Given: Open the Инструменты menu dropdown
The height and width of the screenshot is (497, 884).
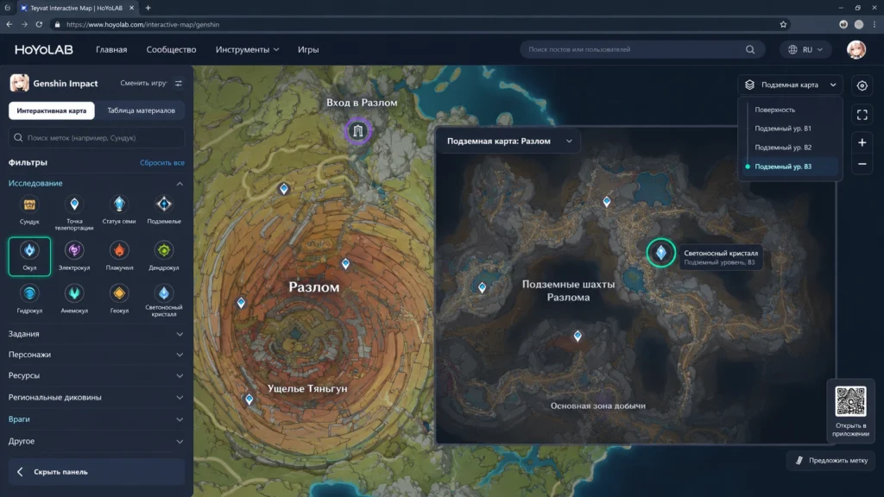Looking at the screenshot, I should pos(247,49).
